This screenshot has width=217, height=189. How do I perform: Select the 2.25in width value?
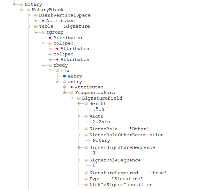101,122
